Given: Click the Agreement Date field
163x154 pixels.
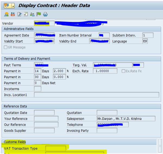Looking at the screenshot, I should pyautogui.click(x=44, y=35).
